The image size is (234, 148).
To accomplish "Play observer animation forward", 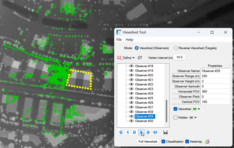I will (x=141, y=132).
